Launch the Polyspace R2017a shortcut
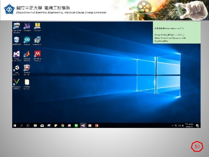The width and height of the screenshot is (209, 157). point(17,84)
